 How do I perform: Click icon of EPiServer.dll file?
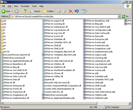point(2,83)
